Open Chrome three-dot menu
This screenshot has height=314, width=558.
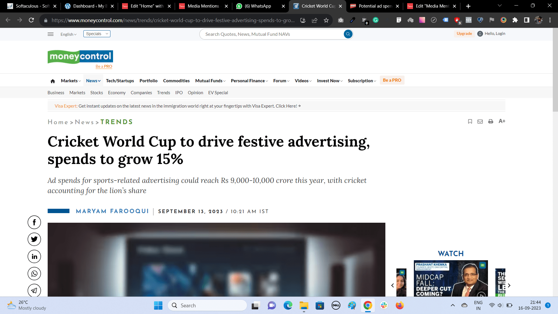tap(550, 20)
